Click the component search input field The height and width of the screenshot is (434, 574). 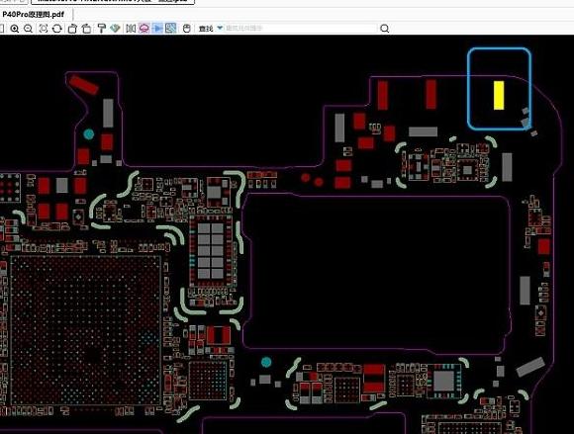(300, 28)
